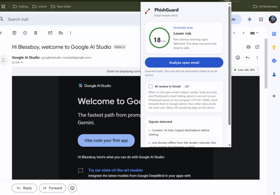Open more options in email toolbar

[x=71, y=33]
